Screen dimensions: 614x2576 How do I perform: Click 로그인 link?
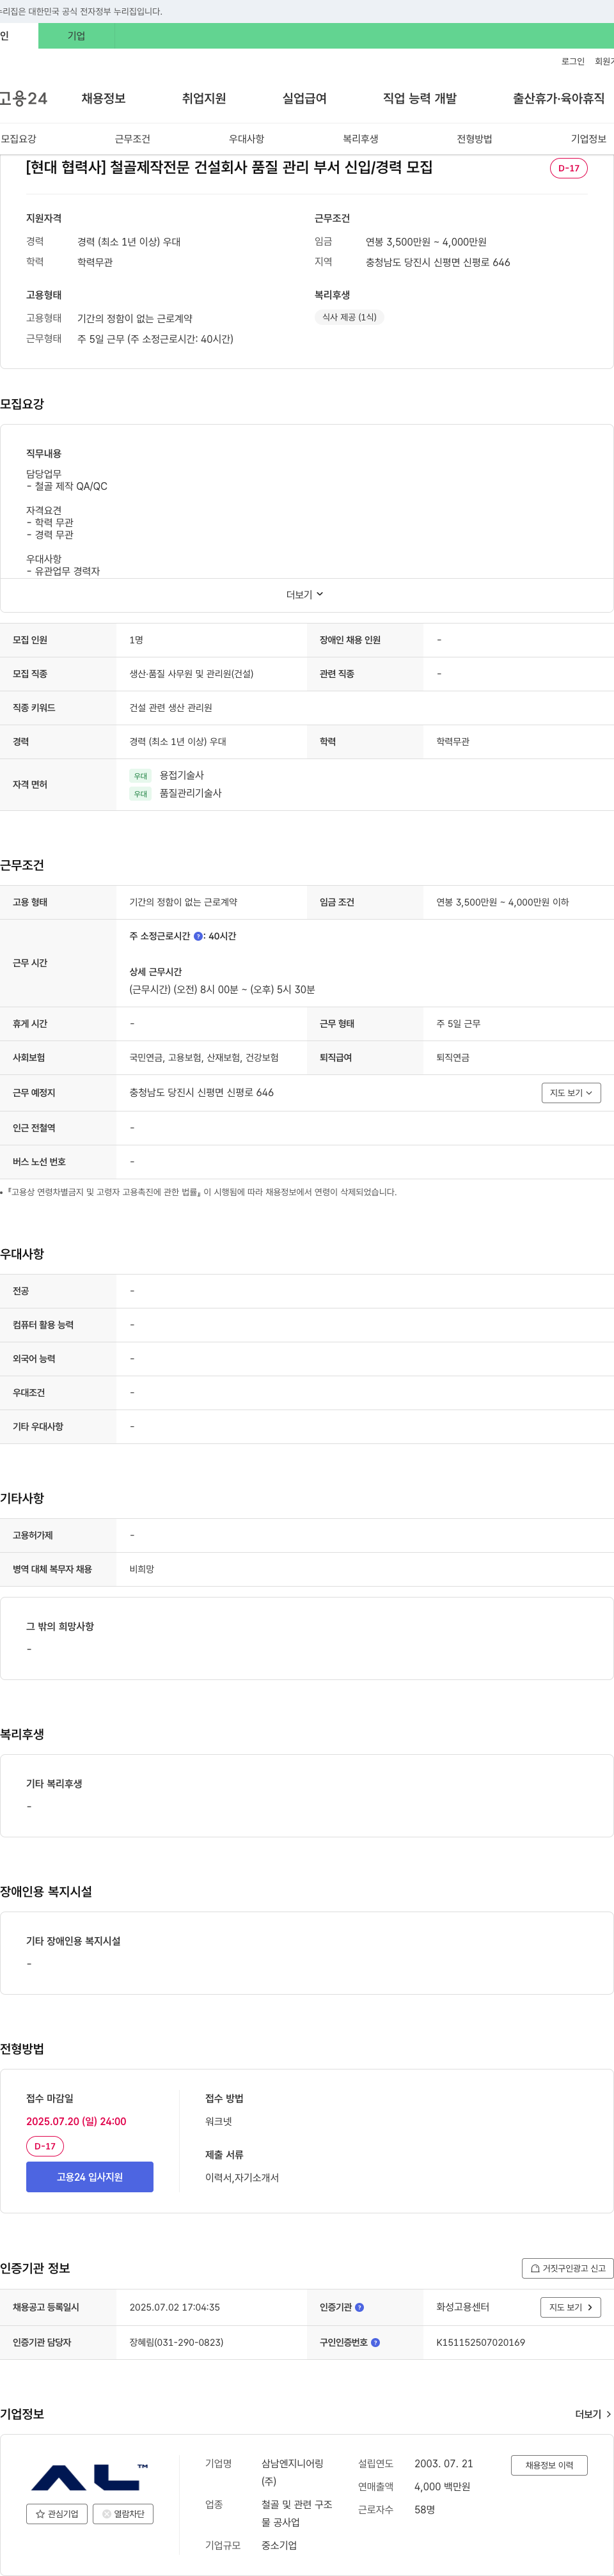click(x=573, y=61)
